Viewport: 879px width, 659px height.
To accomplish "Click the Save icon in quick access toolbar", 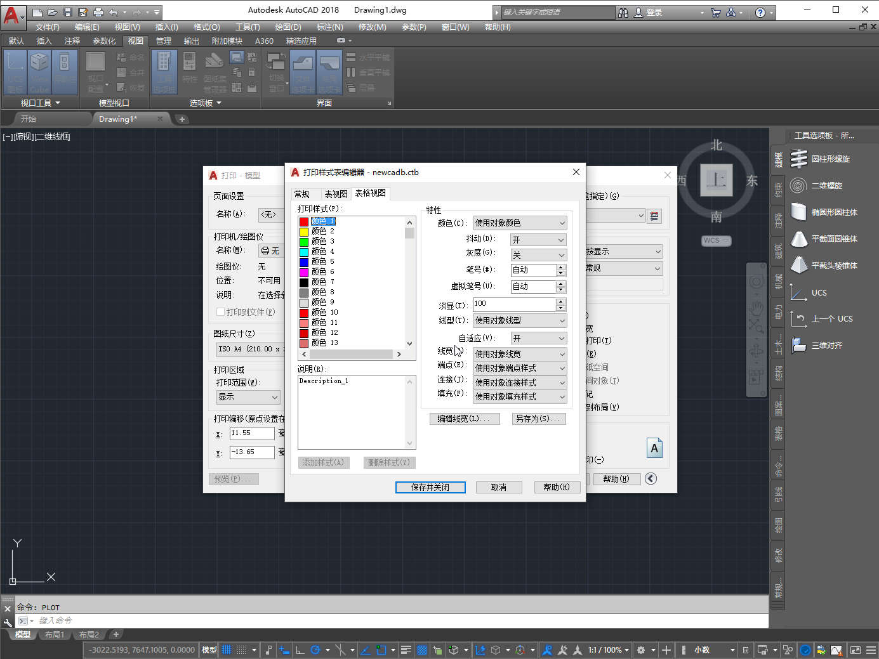I will coord(68,12).
